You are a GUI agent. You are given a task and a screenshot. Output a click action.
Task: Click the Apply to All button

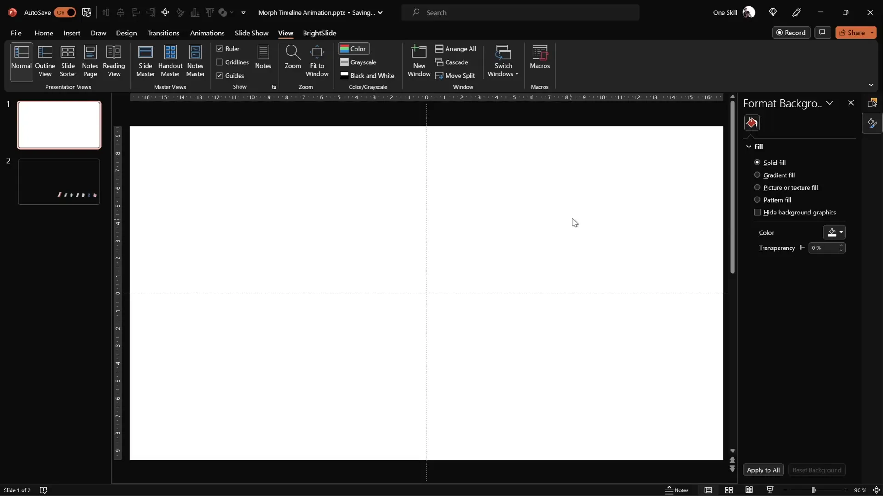pos(763,470)
